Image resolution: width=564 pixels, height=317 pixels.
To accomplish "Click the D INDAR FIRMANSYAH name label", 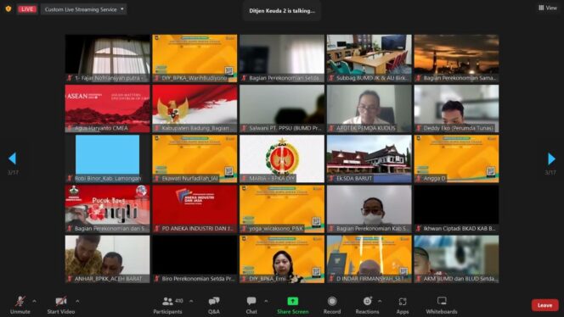I will point(372,279).
